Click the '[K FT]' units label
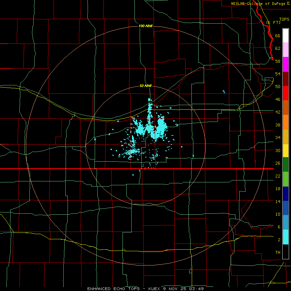The width and height of the screenshot is (291, 291). (x=273, y=22)
